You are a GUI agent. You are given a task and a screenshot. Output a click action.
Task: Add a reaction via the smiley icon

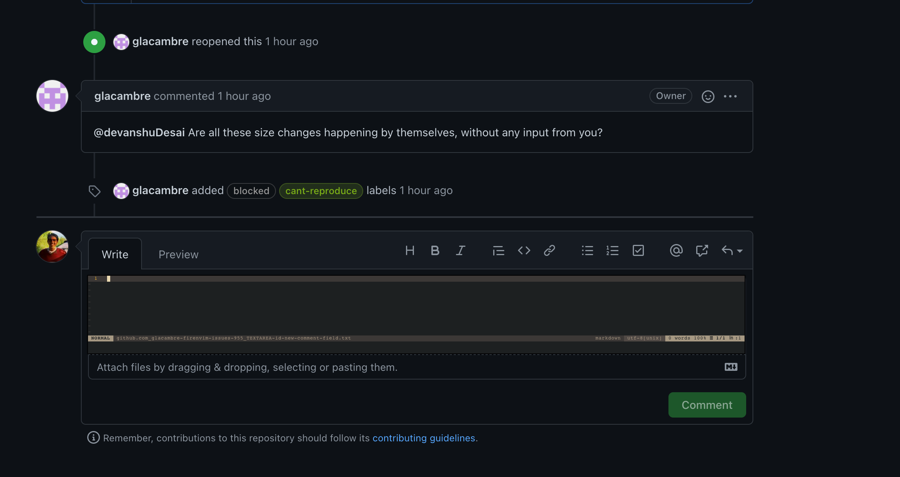[708, 96]
